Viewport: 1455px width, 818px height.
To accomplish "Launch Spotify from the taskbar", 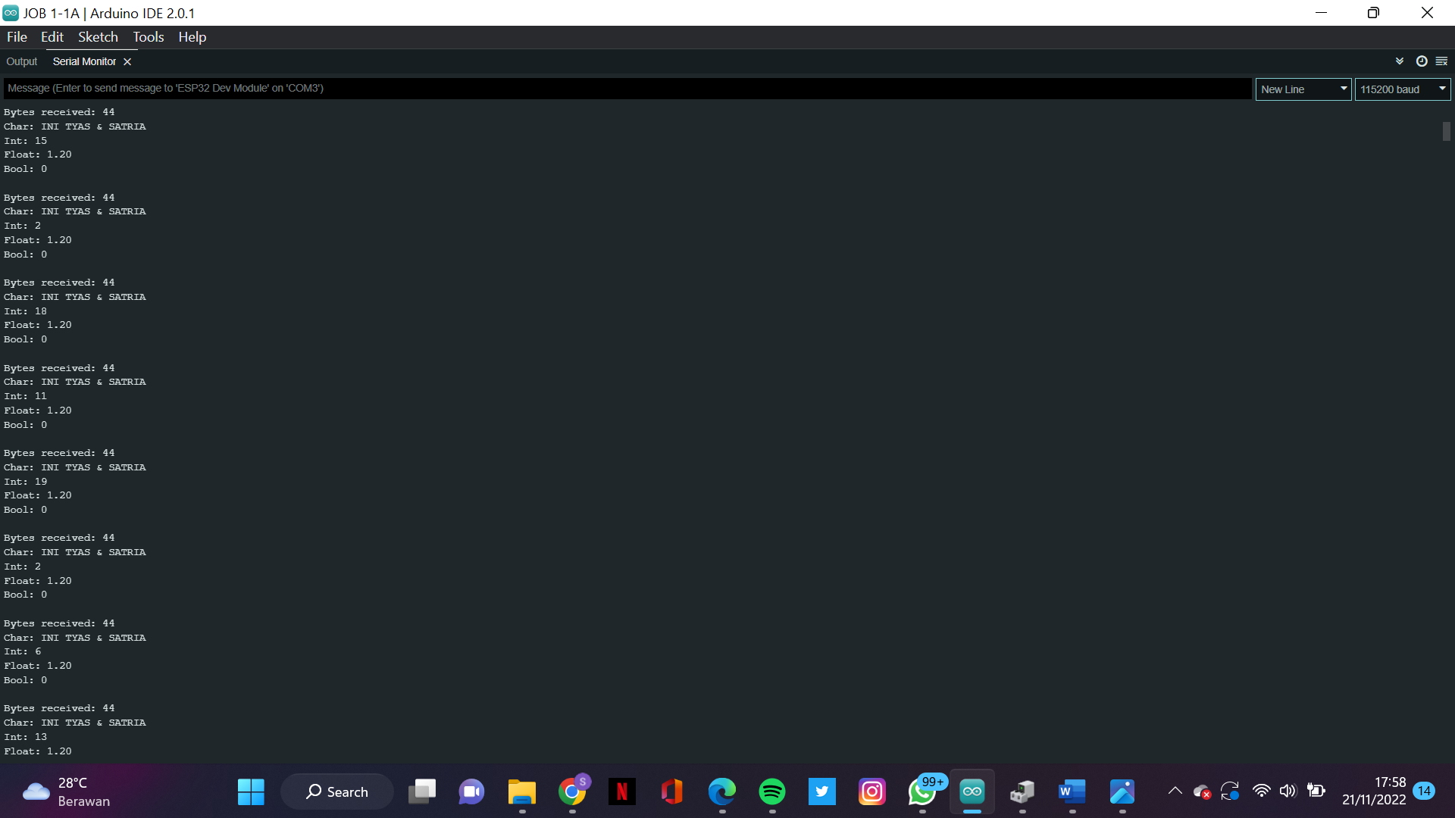I will click(772, 791).
